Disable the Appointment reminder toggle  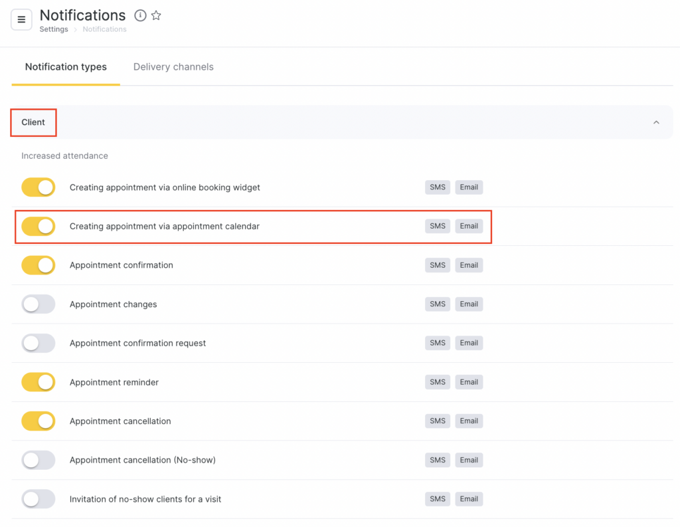tap(39, 382)
